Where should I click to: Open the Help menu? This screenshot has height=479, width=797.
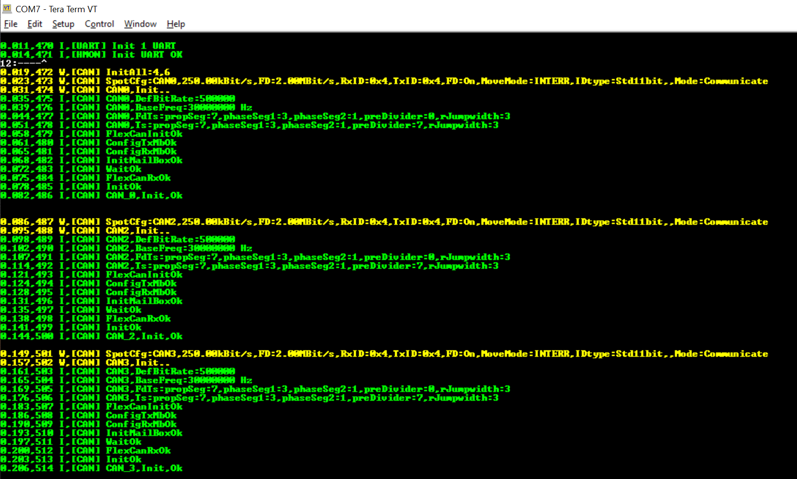point(176,24)
